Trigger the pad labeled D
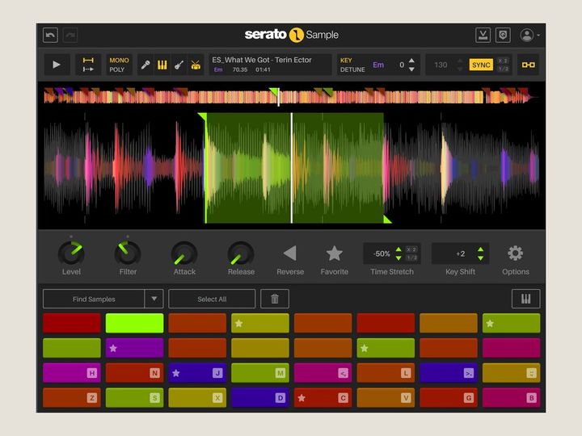Screen dimensions: 582x436 point(259,397)
